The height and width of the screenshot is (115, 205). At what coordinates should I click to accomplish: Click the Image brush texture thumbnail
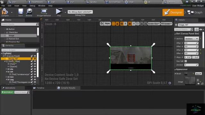[x=190, y=81]
